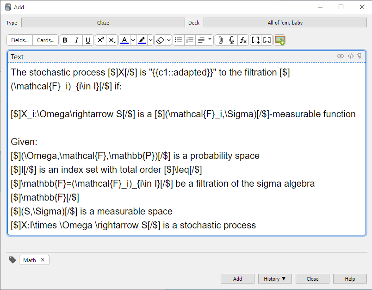The image size is (372, 290).
Task: Toggle the field visibility eye icon
Action: (341, 56)
